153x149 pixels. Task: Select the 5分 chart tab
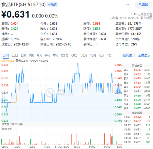(x=102, y=55)
